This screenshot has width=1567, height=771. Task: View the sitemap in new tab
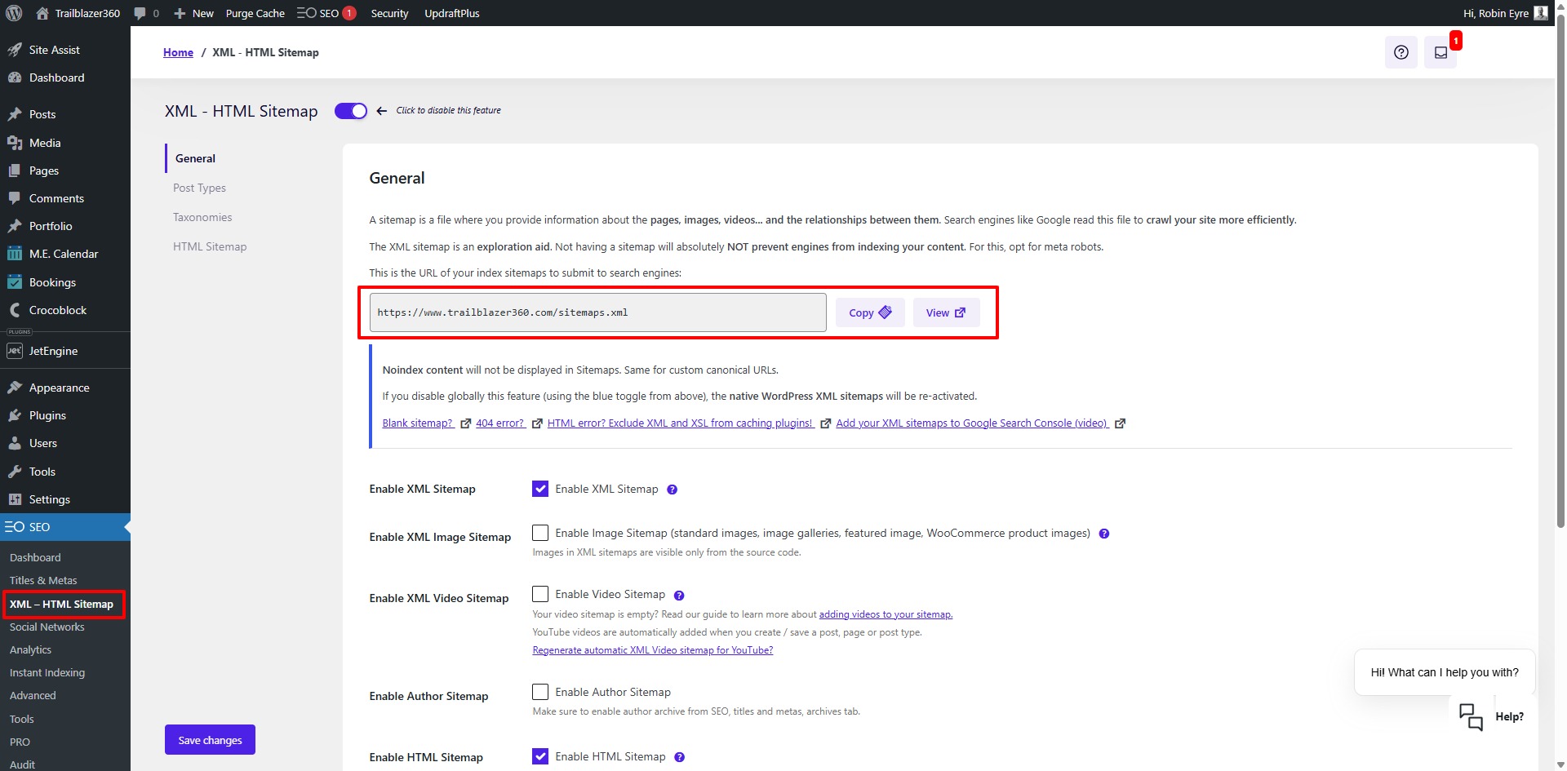point(946,312)
